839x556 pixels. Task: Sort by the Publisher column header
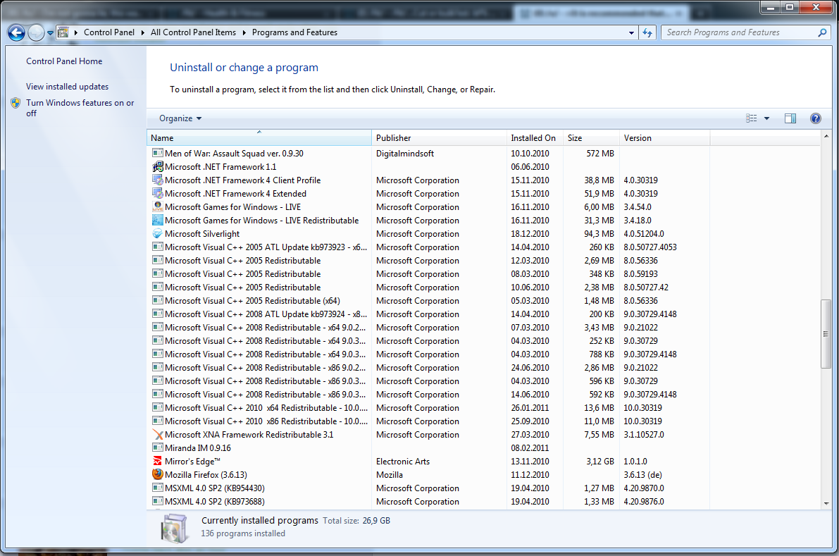[x=439, y=137]
